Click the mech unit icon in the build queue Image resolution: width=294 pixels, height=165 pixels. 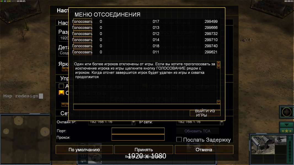(280, 141)
